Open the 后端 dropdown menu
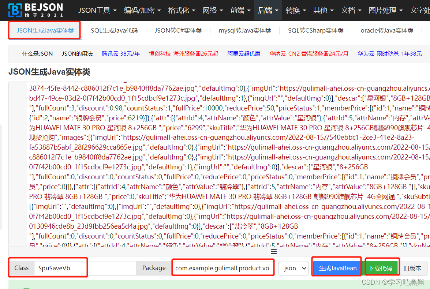 pos(268,10)
